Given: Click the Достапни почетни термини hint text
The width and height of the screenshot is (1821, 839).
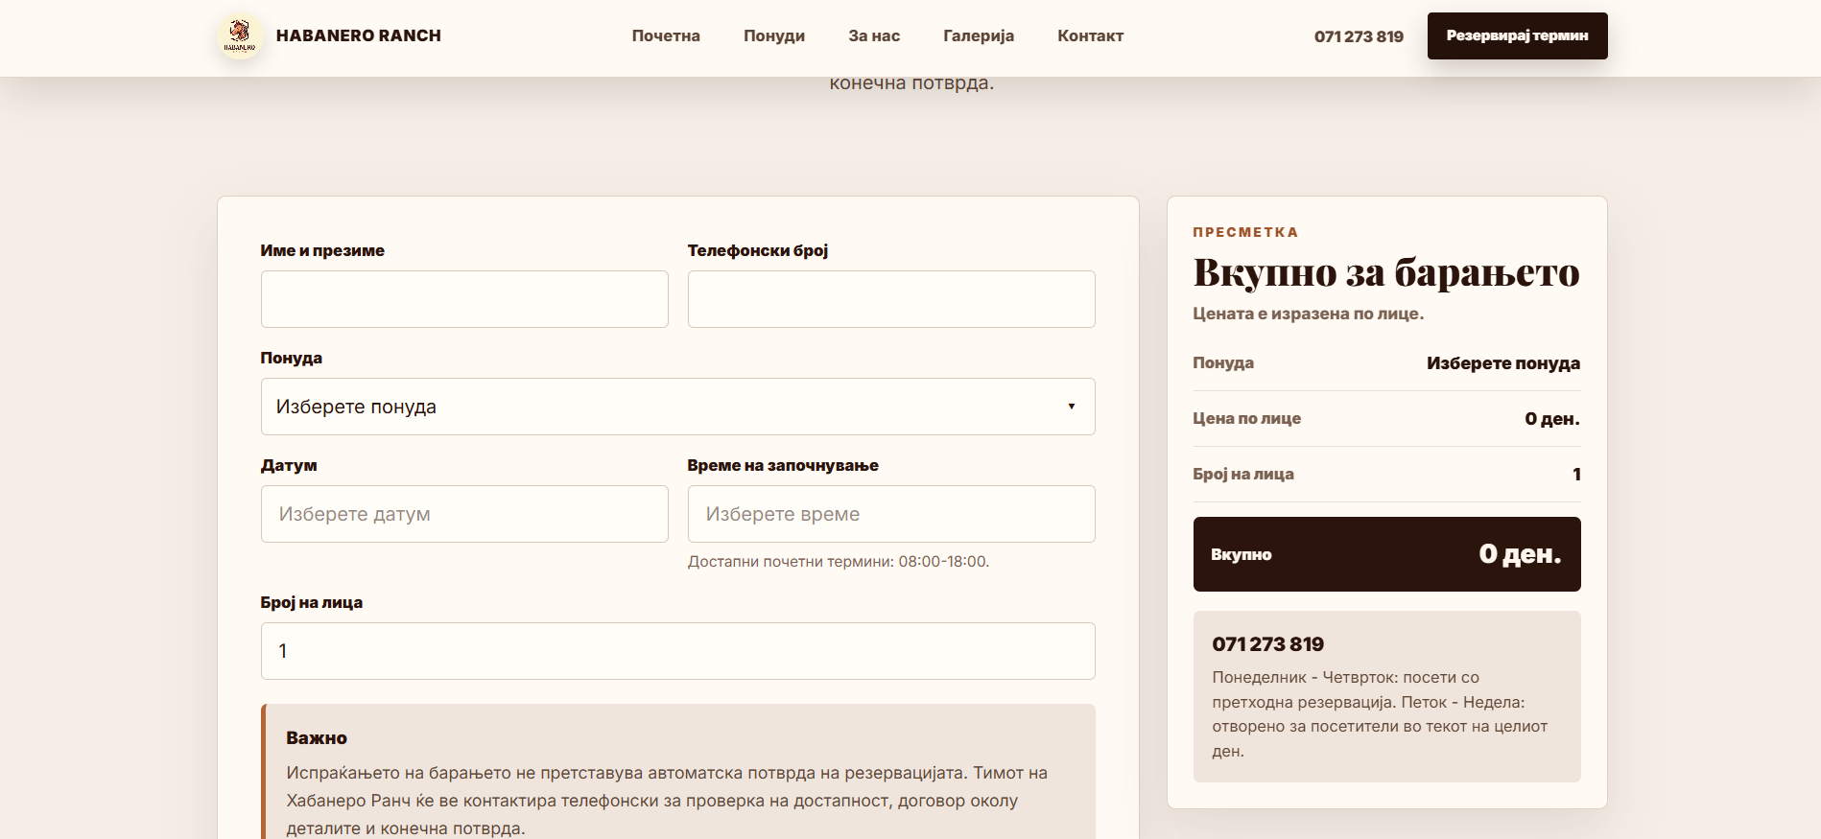Looking at the screenshot, I should click(x=838, y=562).
